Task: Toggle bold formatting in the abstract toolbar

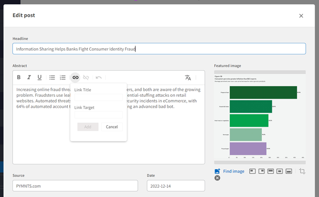Action: pos(19,77)
